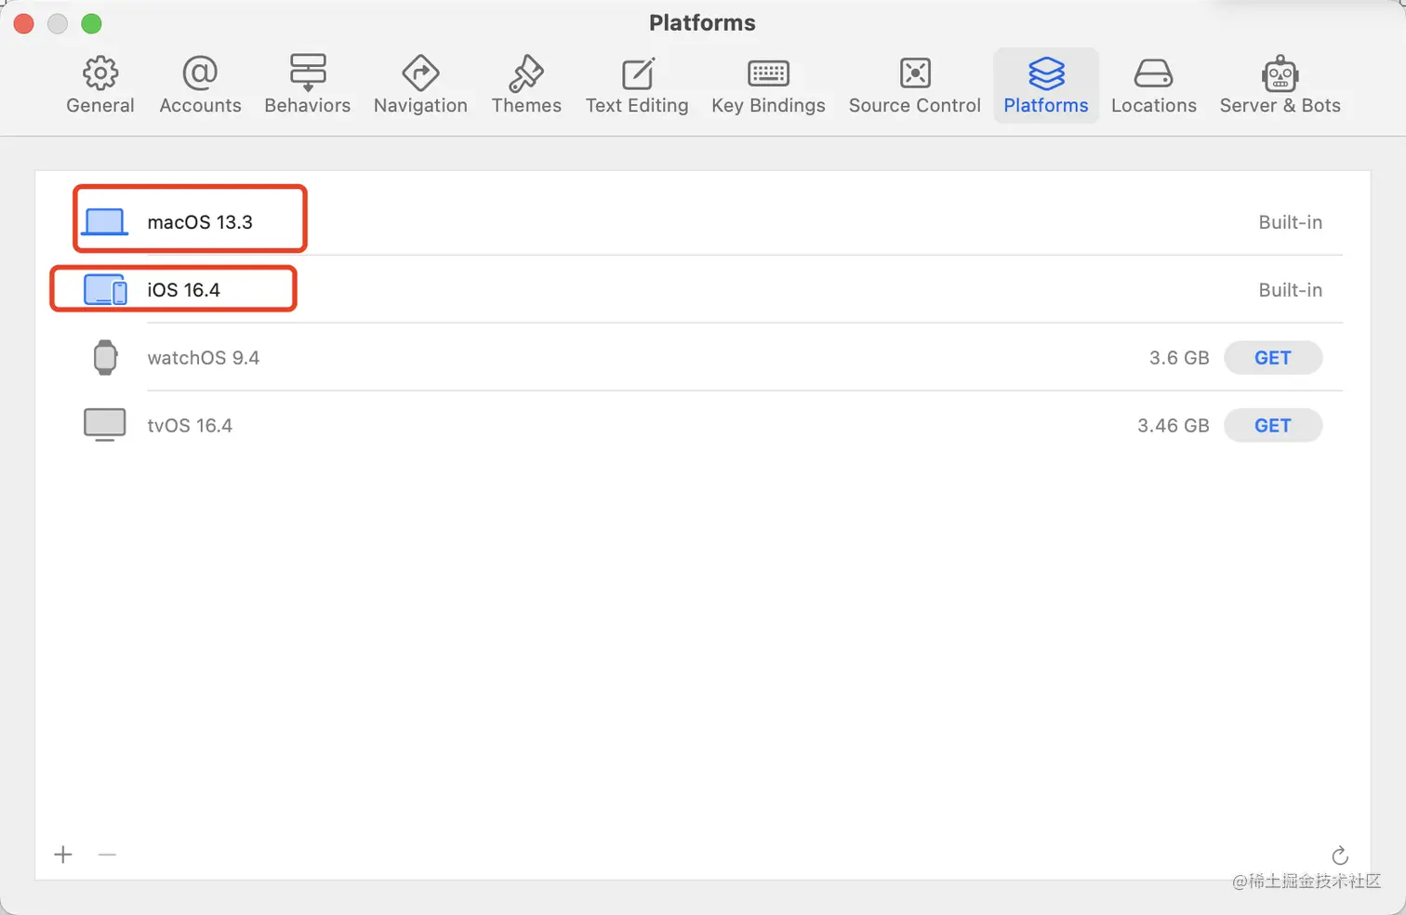Open the Source Control preferences icon
1406x915 pixels.
point(915,73)
